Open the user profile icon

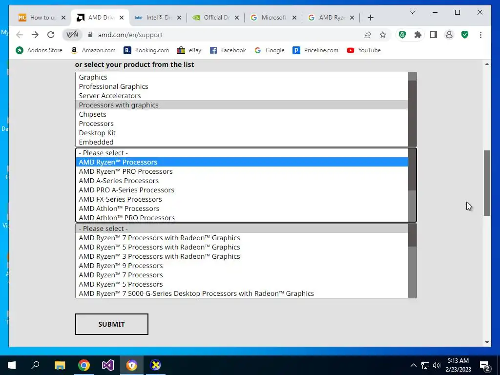point(449,35)
